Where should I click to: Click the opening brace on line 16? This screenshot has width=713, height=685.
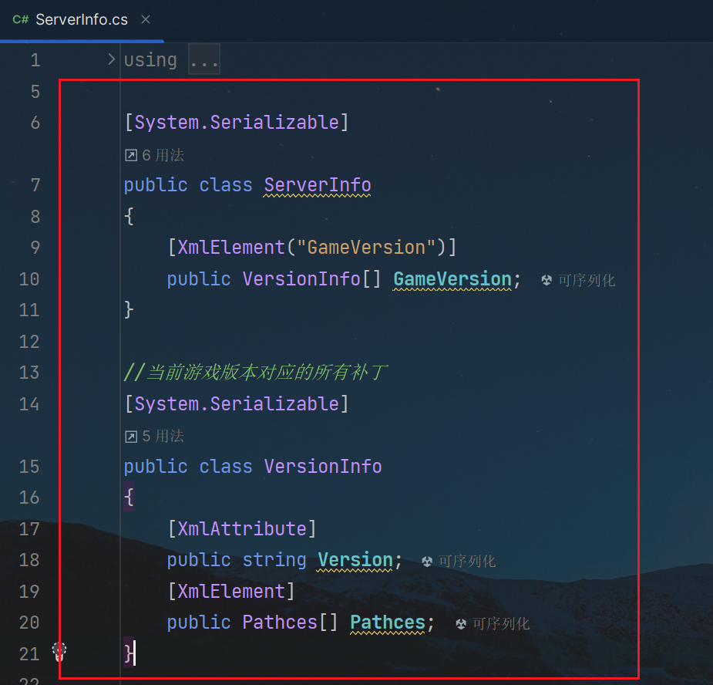click(129, 497)
